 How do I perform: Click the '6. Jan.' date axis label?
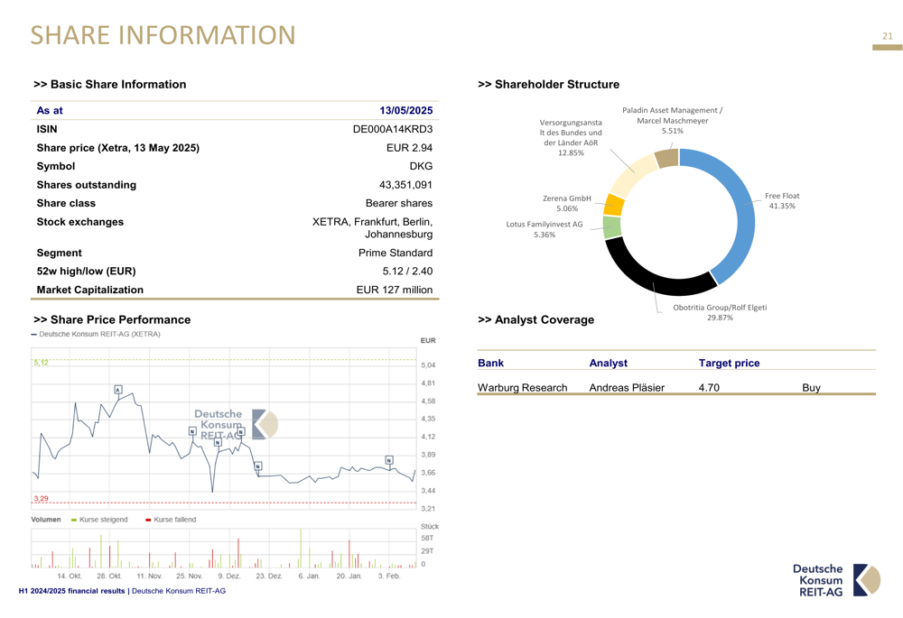point(309,576)
